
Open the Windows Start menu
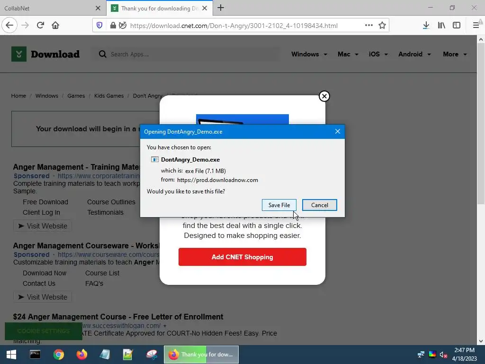11,355
